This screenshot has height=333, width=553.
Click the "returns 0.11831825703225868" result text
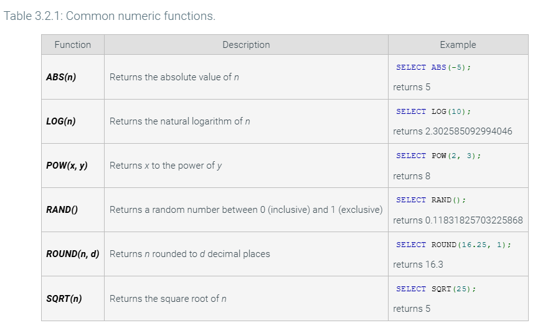(458, 220)
